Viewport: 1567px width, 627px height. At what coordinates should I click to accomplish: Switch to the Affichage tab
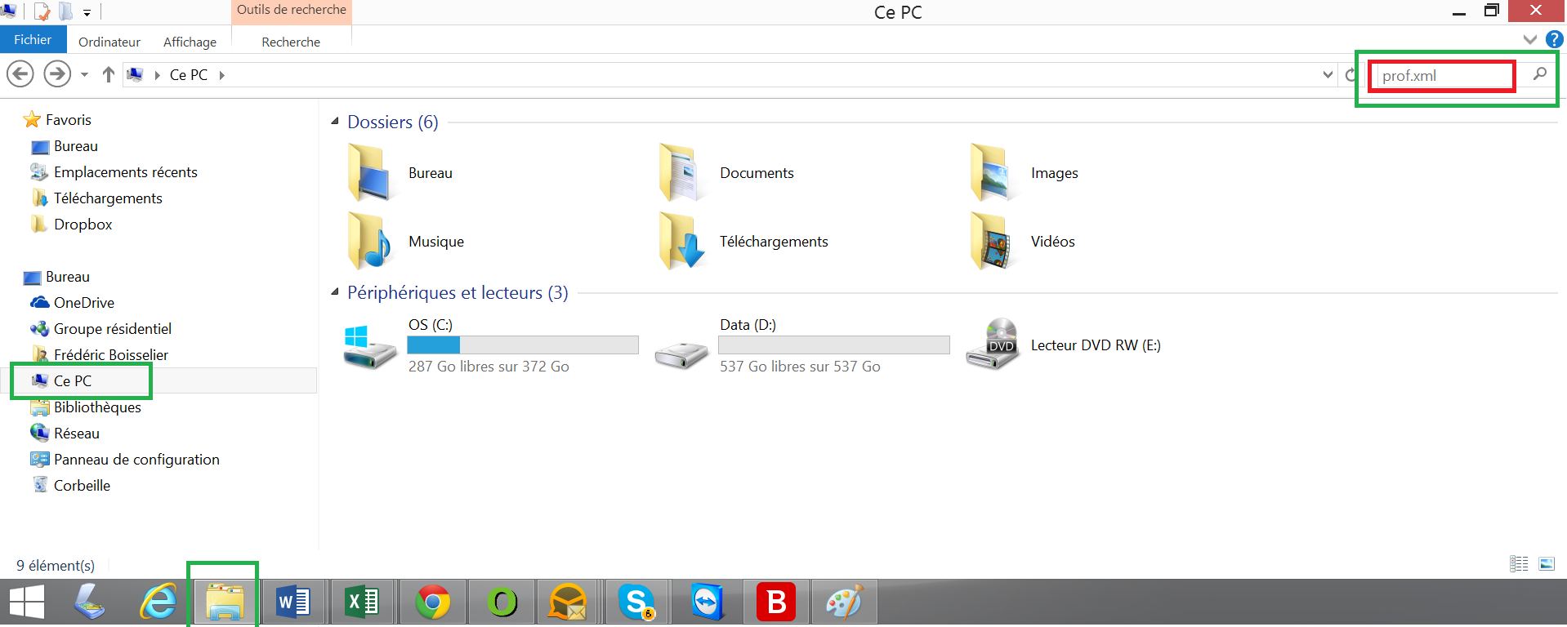coord(190,42)
